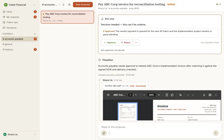The image size is (224, 140).
Task: Add a new channel with plus icon
Action: pyautogui.click(x=35, y=34)
